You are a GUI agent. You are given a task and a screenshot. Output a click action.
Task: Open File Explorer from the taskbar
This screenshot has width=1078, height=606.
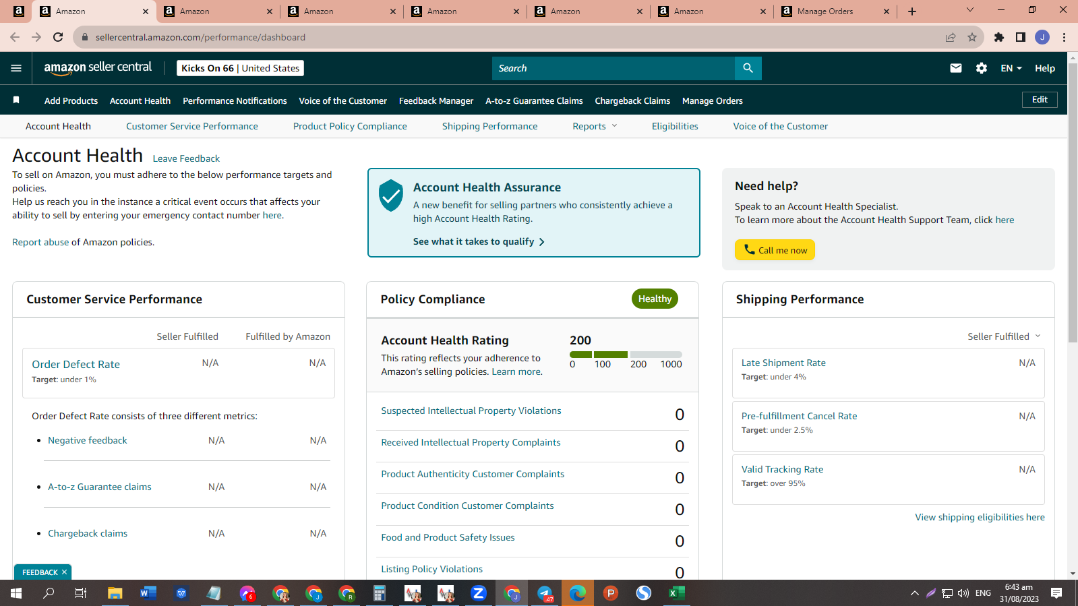point(115,593)
